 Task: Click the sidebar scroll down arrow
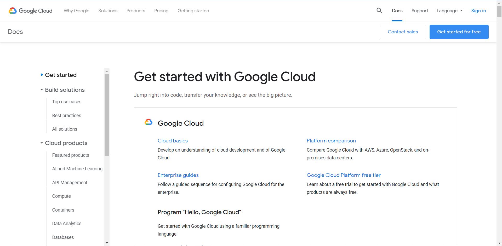[107, 243]
